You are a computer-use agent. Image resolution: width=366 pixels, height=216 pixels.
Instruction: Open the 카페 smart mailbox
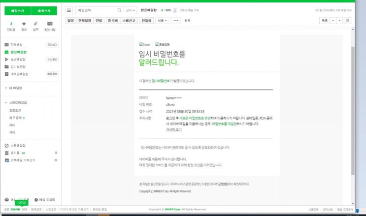pos(12,132)
